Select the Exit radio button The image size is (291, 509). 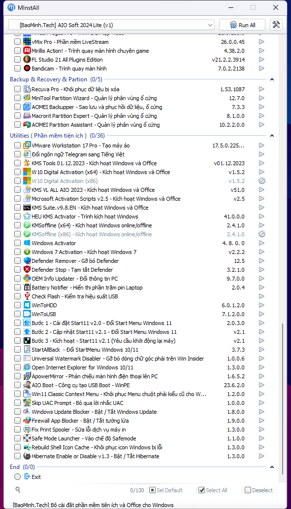click(x=18, y=477)
